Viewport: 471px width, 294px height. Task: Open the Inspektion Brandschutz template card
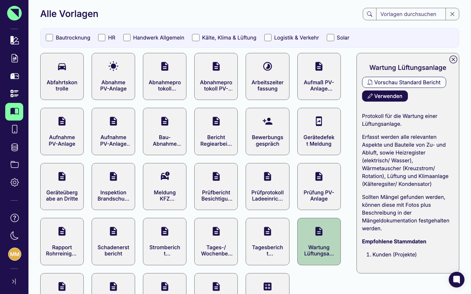coord(113,187)
